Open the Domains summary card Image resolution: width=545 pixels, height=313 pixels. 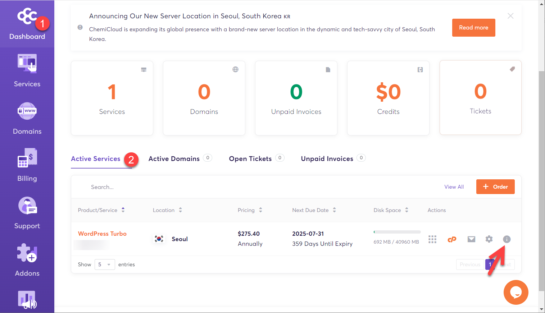point(204,98)
